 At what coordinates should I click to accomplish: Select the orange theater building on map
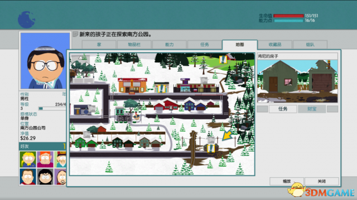tap(132, 86)
